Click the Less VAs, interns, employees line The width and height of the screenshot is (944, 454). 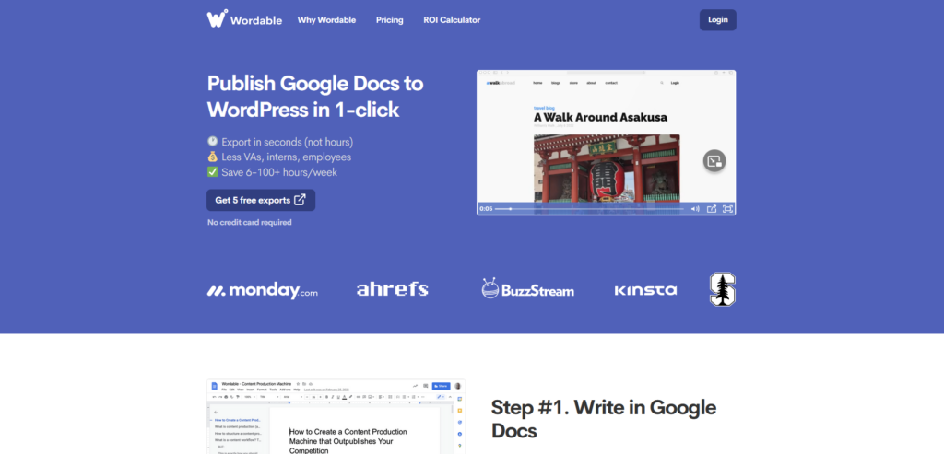[278, 157]
